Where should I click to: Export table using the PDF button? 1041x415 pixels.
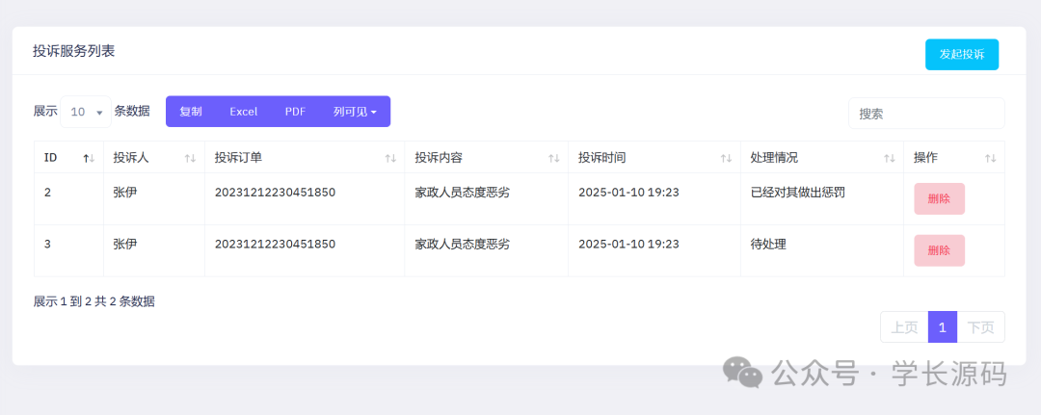[x=296, y=112]
